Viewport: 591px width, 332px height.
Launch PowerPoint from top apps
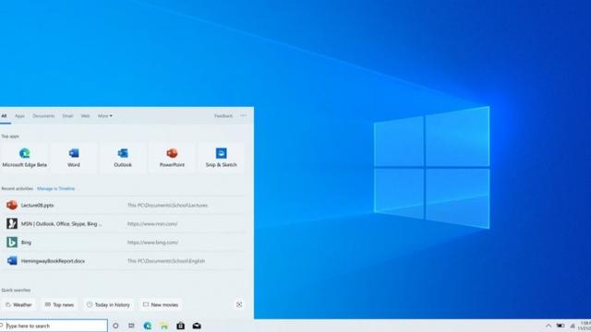(172, 158)
